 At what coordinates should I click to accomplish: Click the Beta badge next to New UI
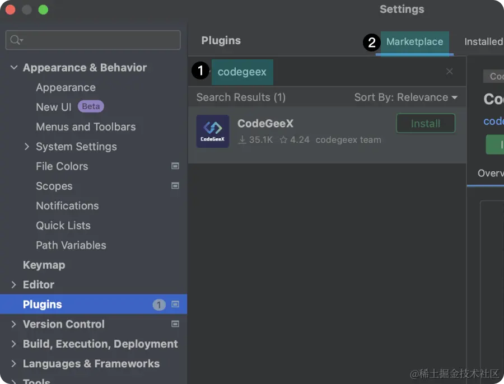pyautogui.click(x=91, y=106)
